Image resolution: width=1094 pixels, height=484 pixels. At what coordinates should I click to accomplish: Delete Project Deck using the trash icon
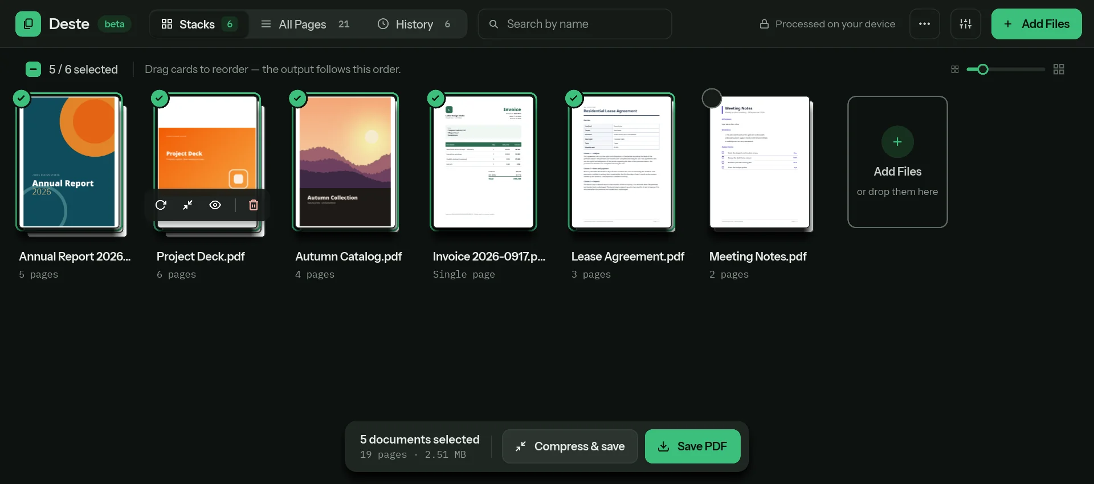pos(254,205)
